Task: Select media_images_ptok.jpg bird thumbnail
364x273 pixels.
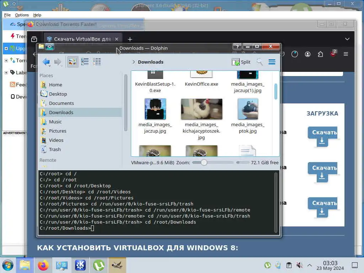Action: pos(248,109)
